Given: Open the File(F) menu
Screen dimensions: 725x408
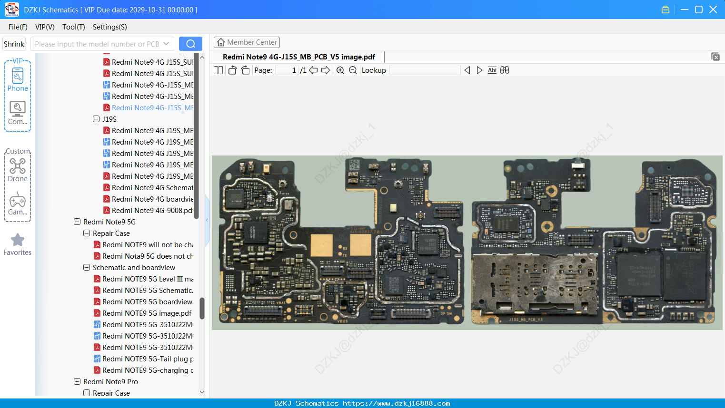Looking at the screenshot, I should [18, 27].
